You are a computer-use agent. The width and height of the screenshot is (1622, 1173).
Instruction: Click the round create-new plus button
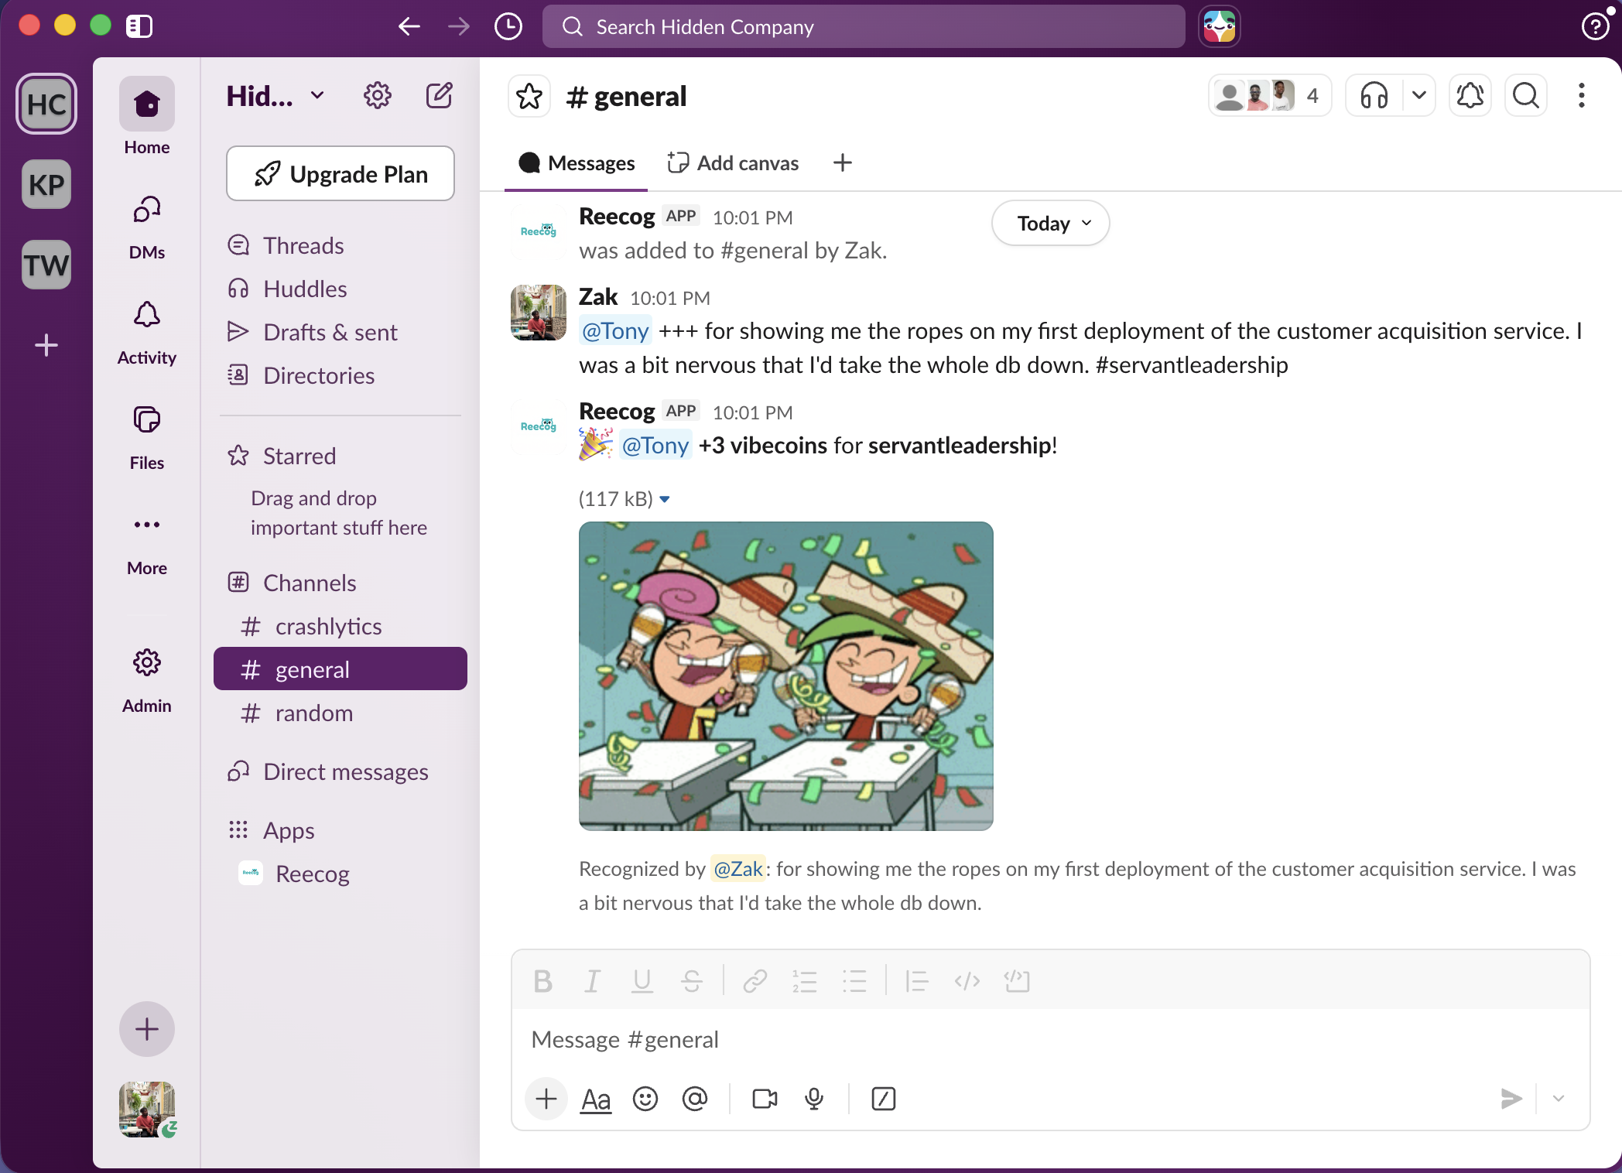[147, 1029]
